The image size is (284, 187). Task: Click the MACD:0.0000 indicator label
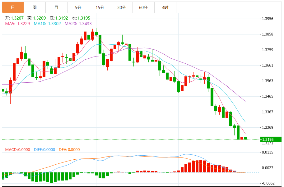pyautogui.click(x=17, y=149)
